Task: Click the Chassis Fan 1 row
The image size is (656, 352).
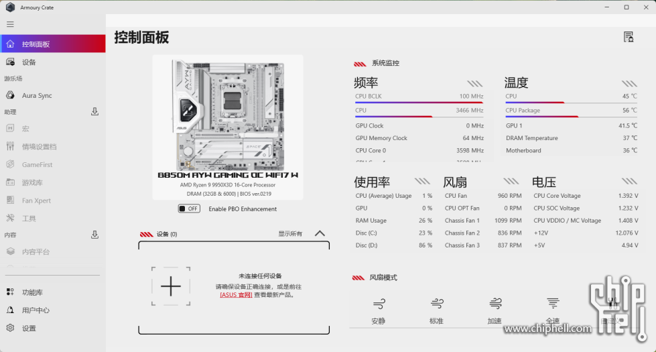Action: coord(483,220)
